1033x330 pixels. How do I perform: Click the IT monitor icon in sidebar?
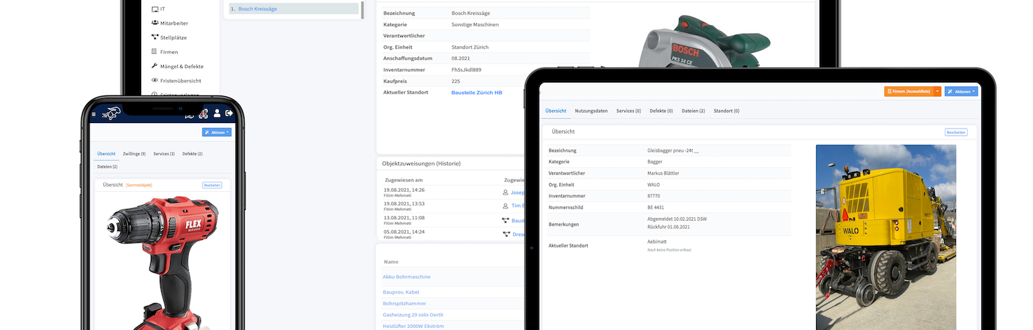[x=154, y=9]
